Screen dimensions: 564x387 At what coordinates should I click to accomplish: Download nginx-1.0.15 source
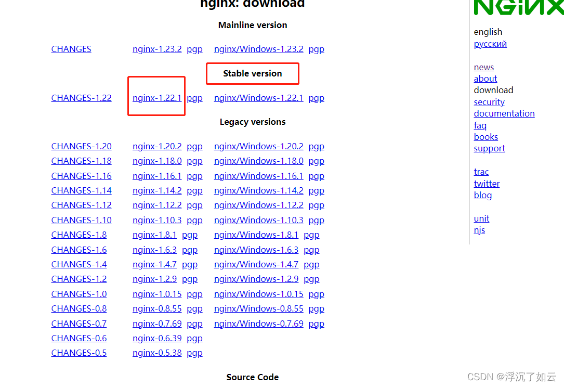(157, 294)
